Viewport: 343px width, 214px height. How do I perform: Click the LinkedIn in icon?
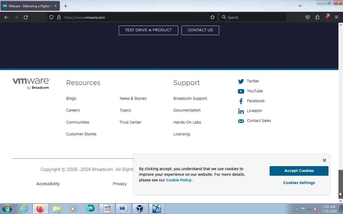pyautogui.click(x=241, y=111)
